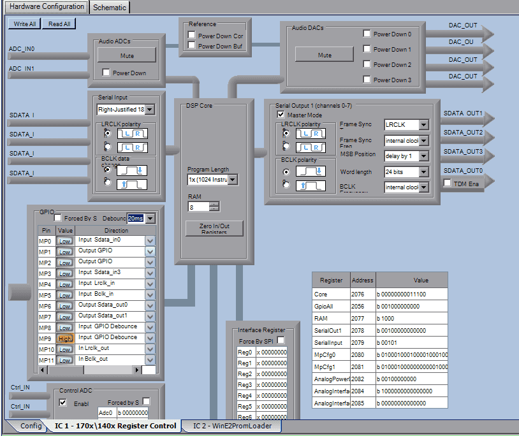The image size is (519, 436).
Task: Pick the rising-edge BCLK polarity icon in Serial Output 1
Action: [311, 185]
